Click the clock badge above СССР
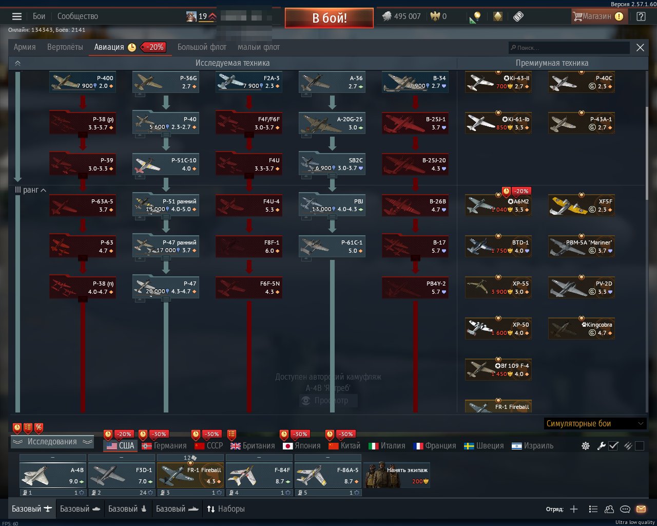 (x=196, y=435)
